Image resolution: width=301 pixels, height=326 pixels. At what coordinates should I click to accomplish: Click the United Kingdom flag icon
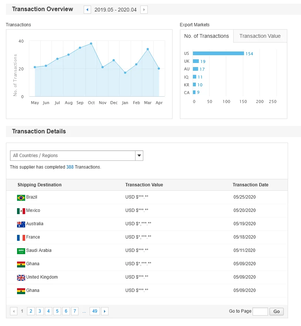(21, 277)
